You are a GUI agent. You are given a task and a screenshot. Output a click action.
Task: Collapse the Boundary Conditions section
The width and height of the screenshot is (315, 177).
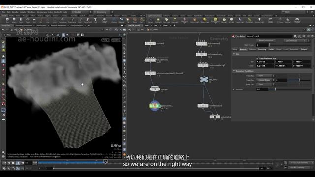click(234, 71)
